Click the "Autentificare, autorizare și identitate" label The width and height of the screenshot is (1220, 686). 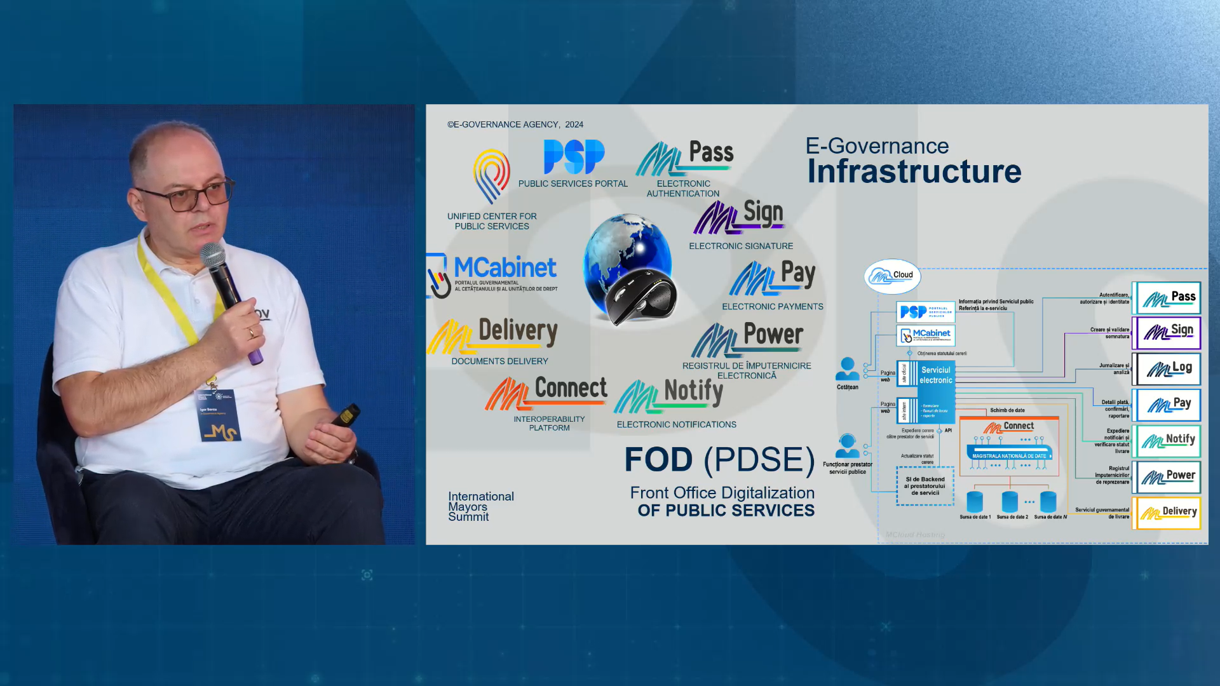click(1104, 299)
